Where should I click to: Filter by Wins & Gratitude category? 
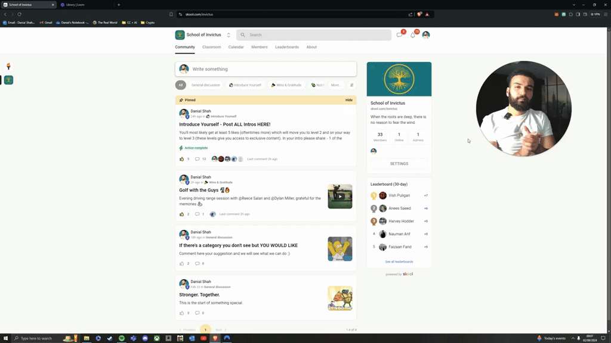coord(287,85)
